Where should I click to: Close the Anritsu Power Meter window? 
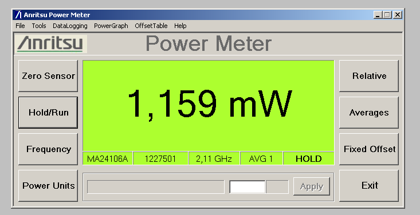[x=398, y=15]
